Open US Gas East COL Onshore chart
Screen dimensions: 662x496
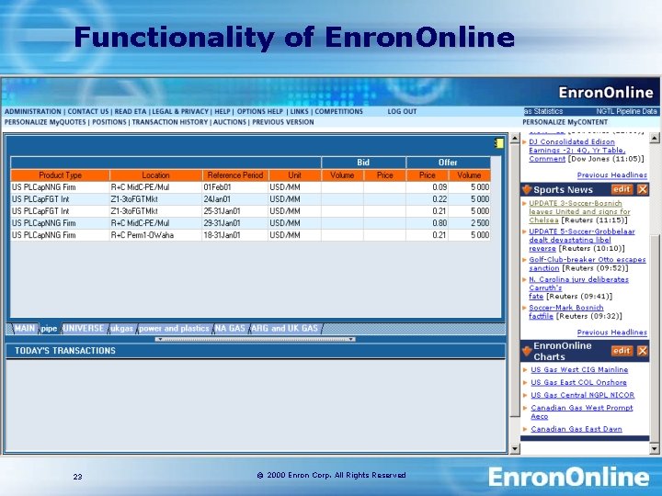click(578, 382)
